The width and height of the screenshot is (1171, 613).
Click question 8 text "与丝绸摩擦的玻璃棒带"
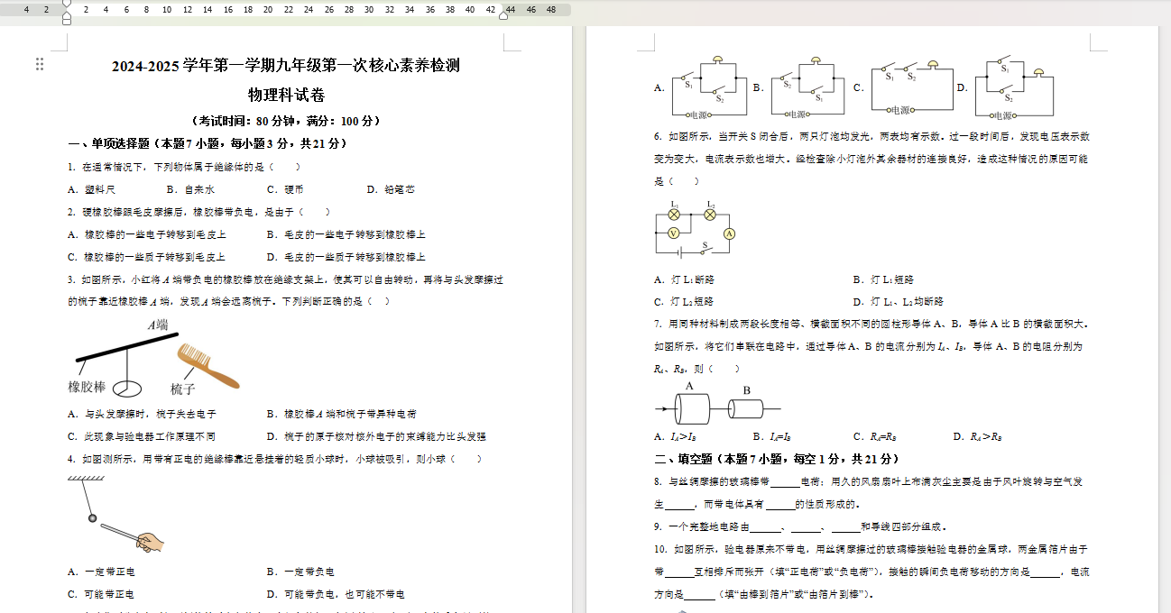pos(719,481)
